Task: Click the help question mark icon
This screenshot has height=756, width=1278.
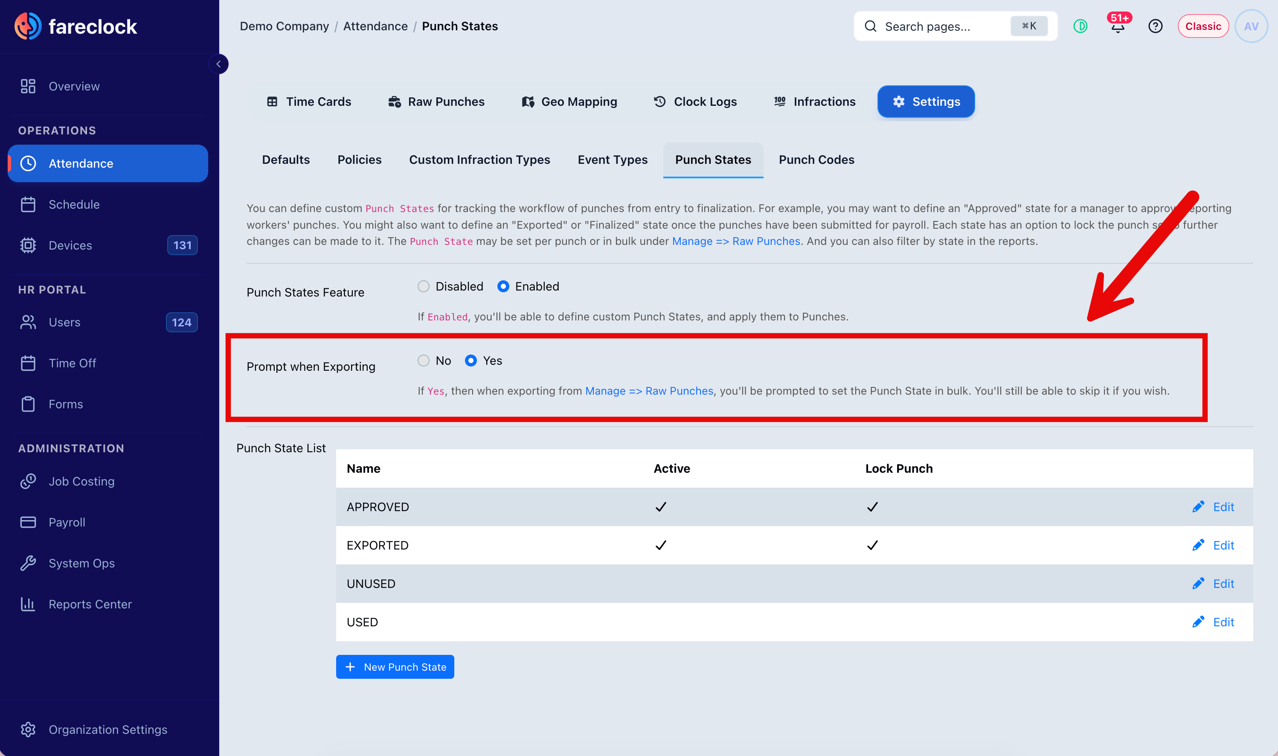Action: (x=1155, y=26)
